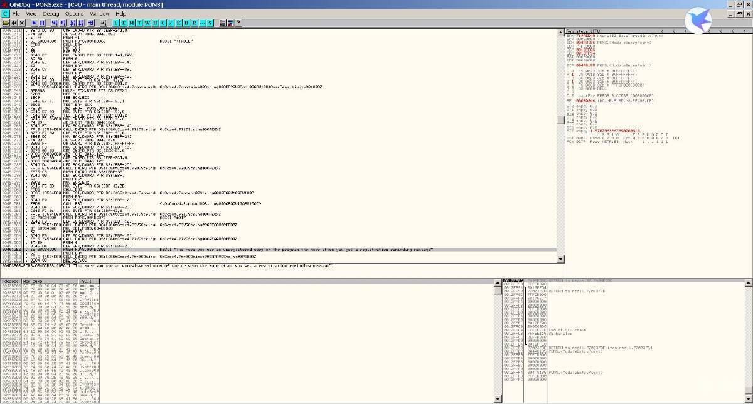Open the Help menu
This screenshot has height=404, width=753.
point(121,13)
